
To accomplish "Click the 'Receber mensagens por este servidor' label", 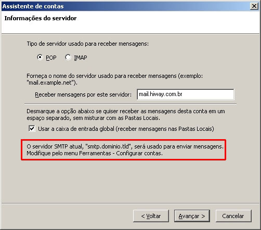I will [83, 94].
